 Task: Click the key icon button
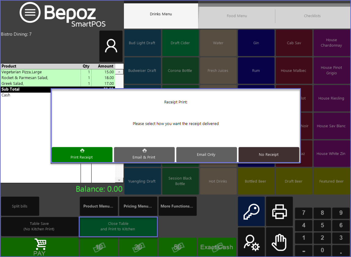[251, 211]
